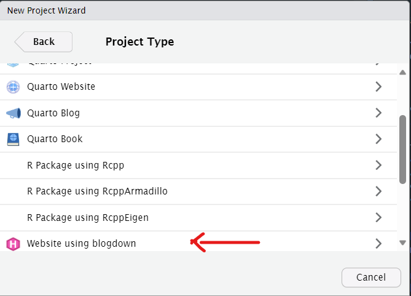Open chevron for R Package using Rcpp
Image resolution: width=411 pixels, height=296 pixels.
point(378,165)
